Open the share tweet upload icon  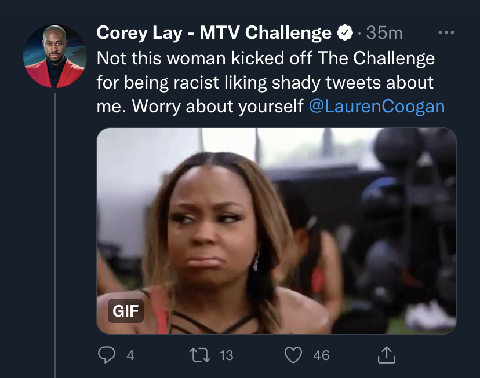coord(386,355)
